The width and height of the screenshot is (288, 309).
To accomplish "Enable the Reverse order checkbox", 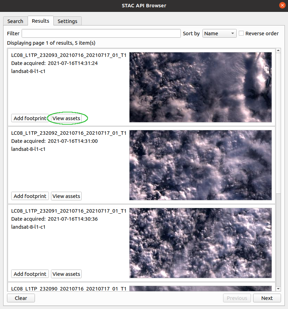I will tap(241, 34).
